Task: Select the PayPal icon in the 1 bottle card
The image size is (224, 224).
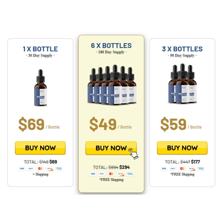Action: 31,169
